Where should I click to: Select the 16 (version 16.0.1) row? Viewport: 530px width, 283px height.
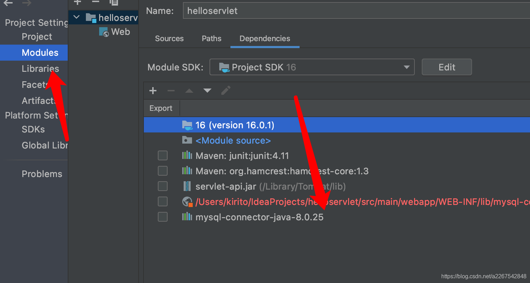click(x=337, y=125)
